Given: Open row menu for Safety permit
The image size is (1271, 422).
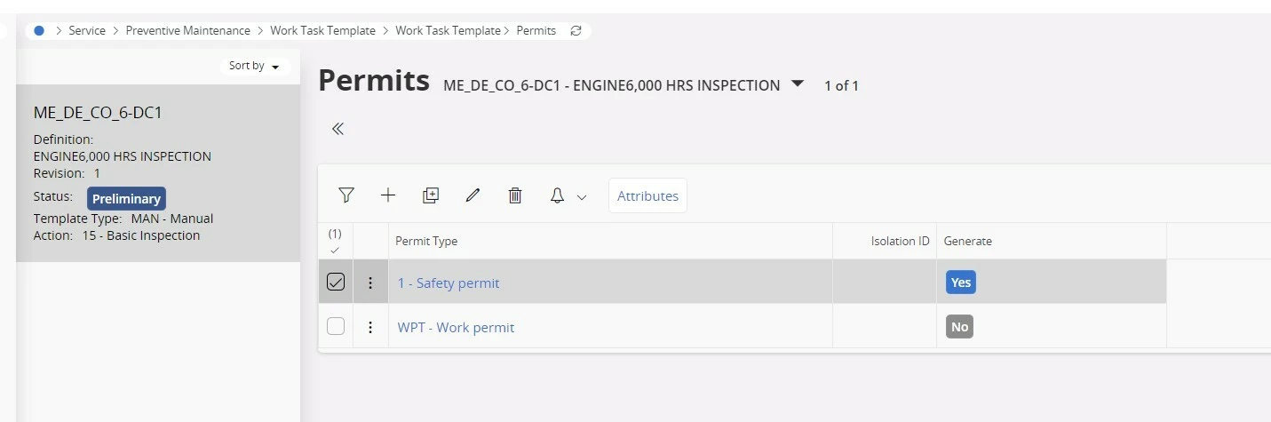Looking at the screenshot, I should tap(370, 283).
